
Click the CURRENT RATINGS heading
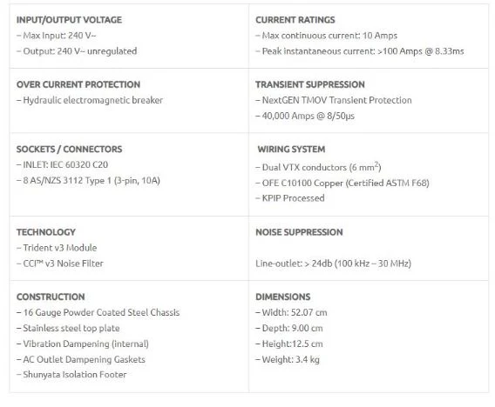coord(295,20)
